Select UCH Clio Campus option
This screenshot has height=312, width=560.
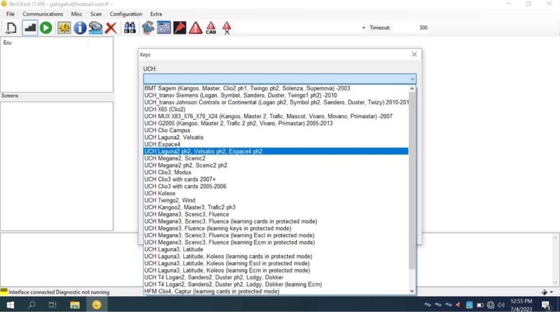[276, 131]
